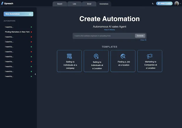The width and height of the screenshot is (182, 128).
Task: Click the sparkle icon on New Automation
Action: click(30, 14)
